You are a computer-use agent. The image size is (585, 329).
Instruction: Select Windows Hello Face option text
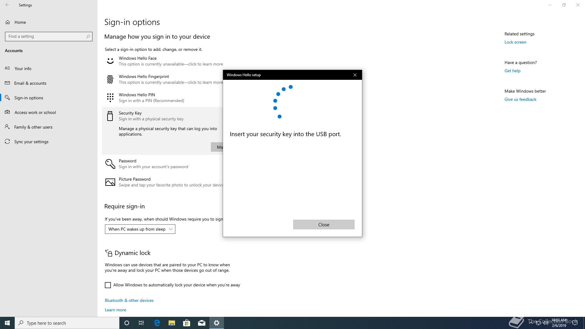click(138, 58)
